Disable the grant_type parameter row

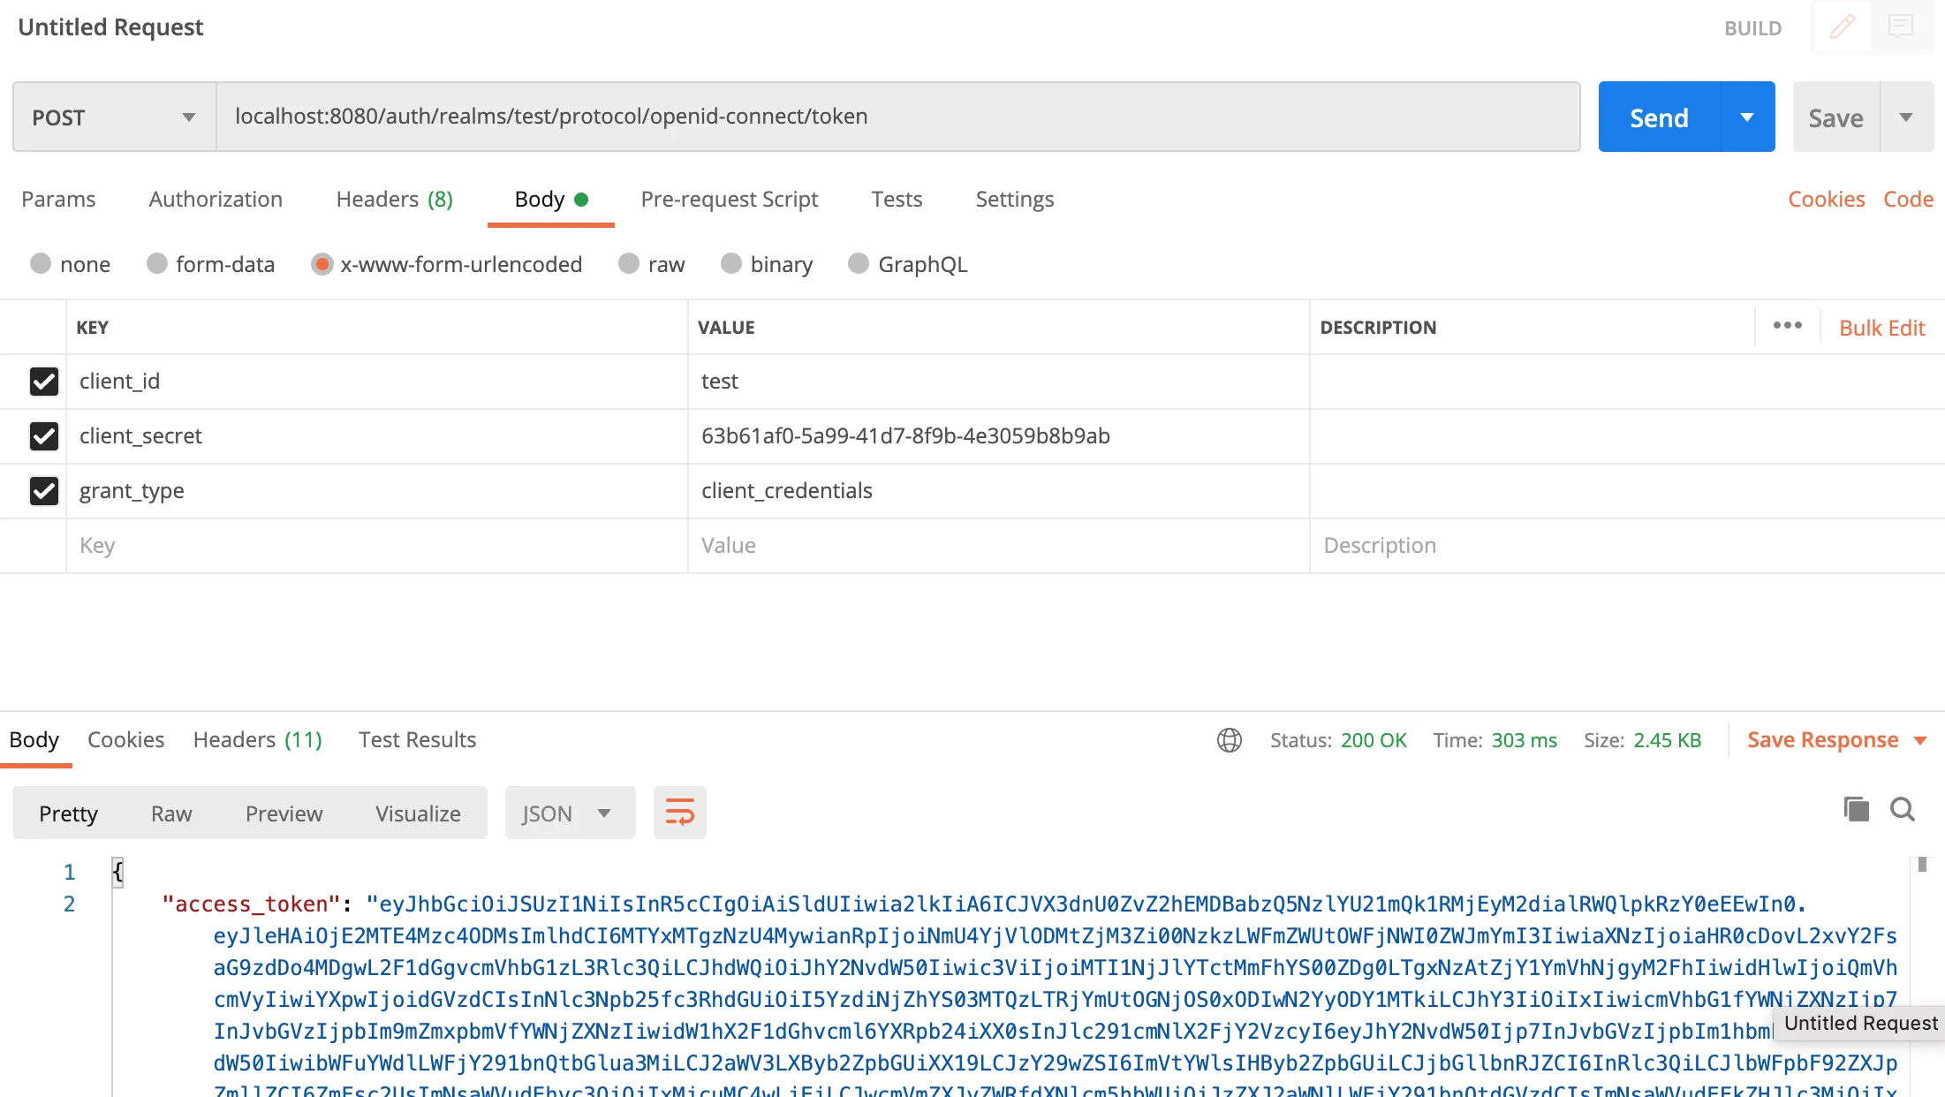pyautogui.click(x=43, y=491)
